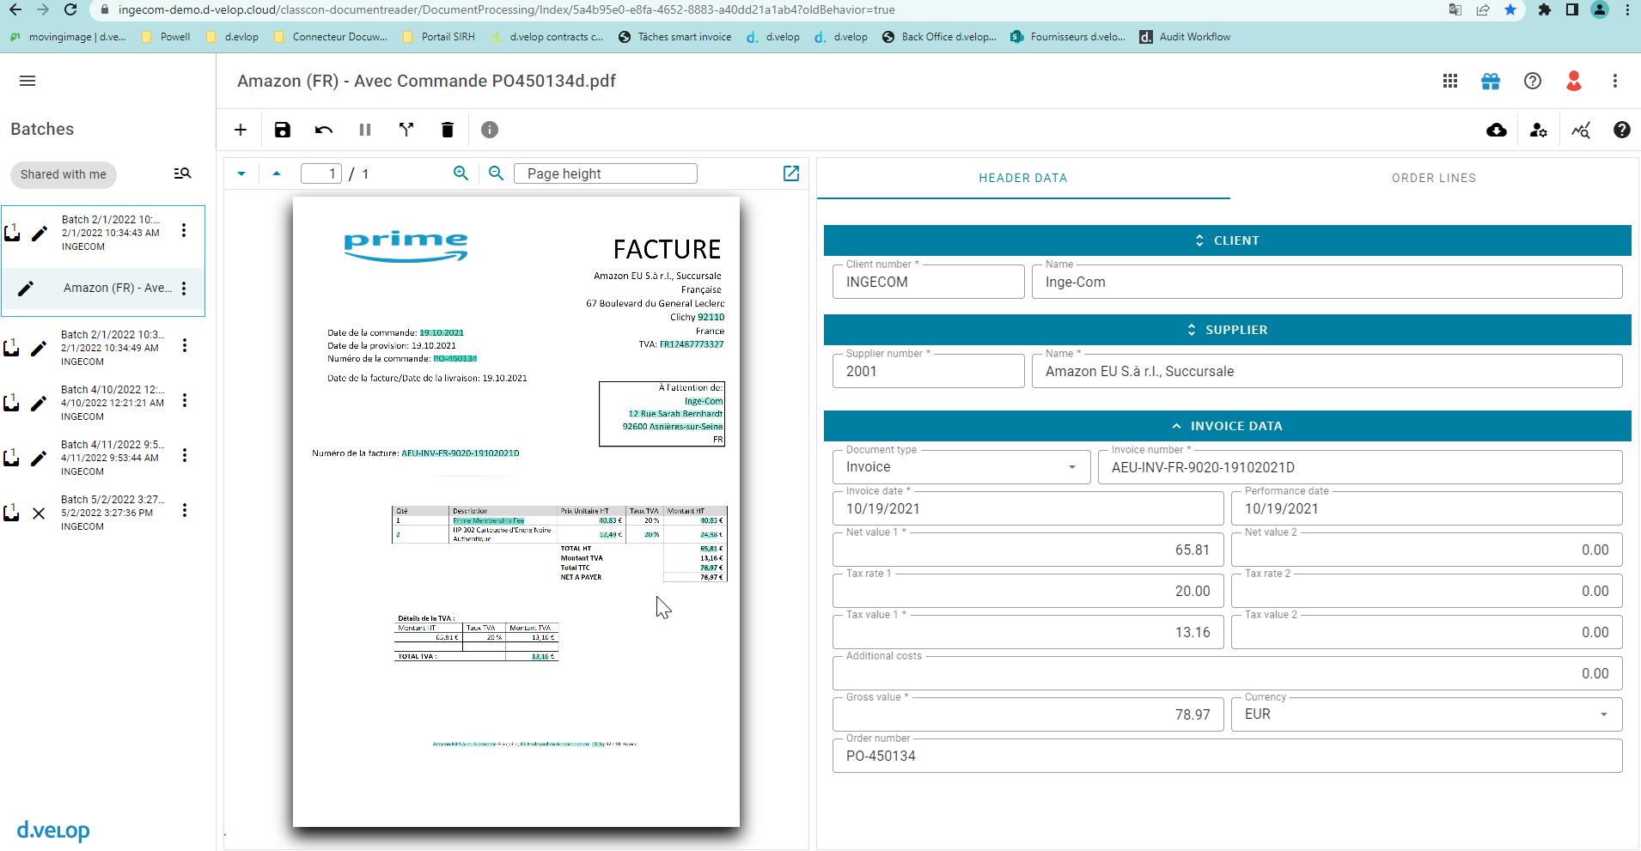The height and width of the screenshot is (851, 1641).
Task: Collapse the CLIENT section header
Action: click(x=1228, y=240)
